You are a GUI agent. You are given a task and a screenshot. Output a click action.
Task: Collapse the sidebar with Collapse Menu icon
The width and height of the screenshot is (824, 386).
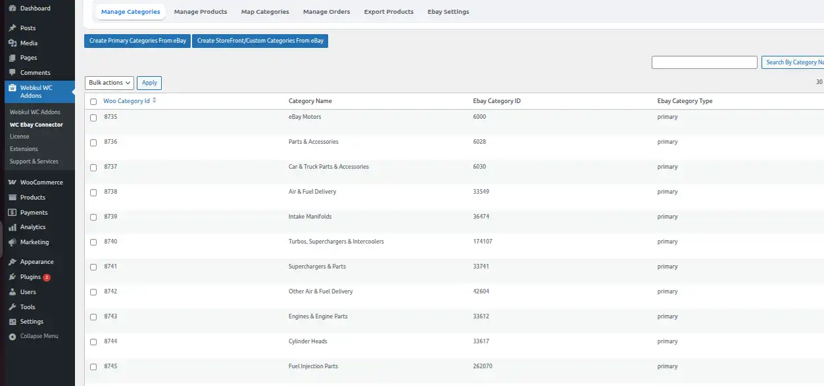click(x=12, y=336)
